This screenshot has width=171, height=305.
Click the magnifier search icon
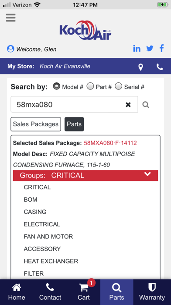pyautogui.click(x=146, y=105)
